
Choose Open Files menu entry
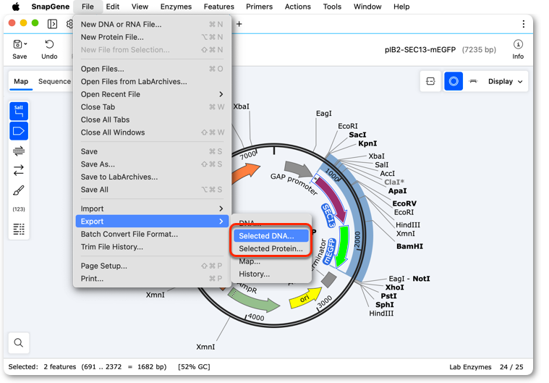[152, 69]
